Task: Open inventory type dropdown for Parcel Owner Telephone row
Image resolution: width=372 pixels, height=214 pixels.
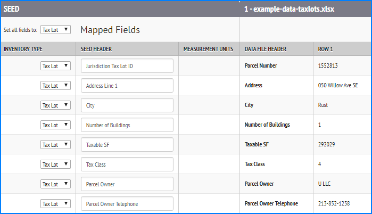Action: coord(55,203)
